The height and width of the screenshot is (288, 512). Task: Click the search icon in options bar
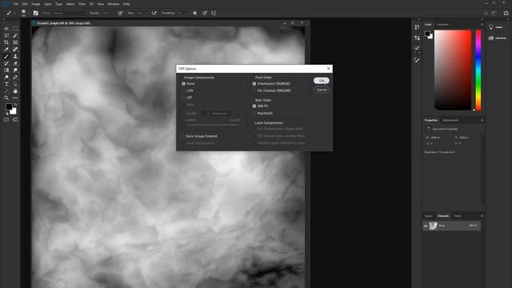[x=486, y=13]
